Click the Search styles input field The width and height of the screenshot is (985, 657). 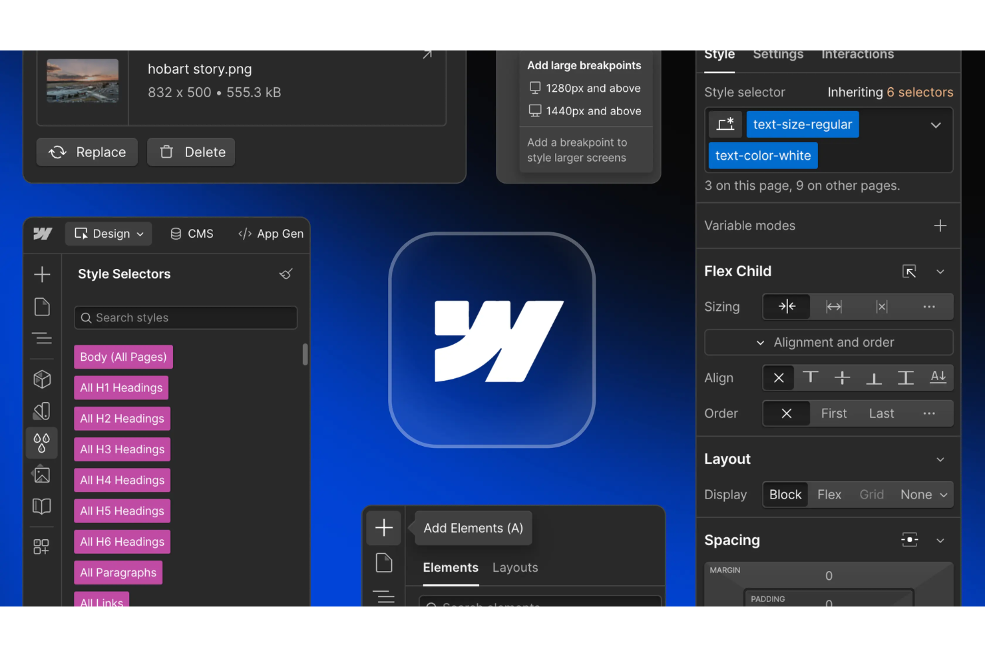[185, 318]
